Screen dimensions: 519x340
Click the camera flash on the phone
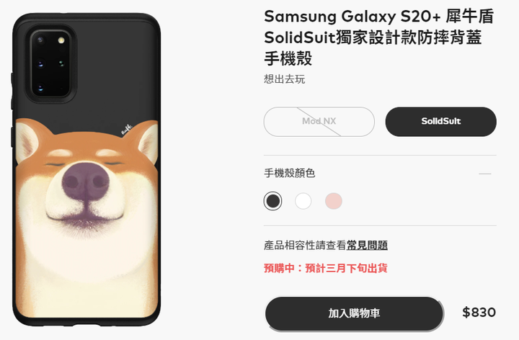click(61, 40)
